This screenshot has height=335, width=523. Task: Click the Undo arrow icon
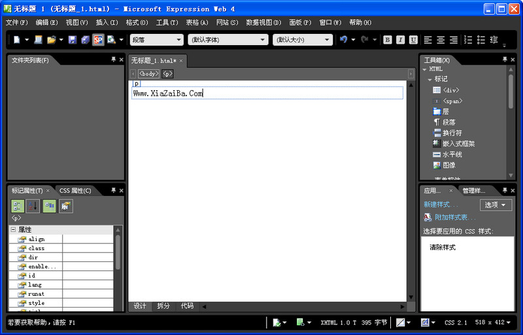[343, 40]
